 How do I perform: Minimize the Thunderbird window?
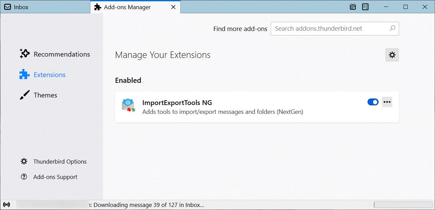[386, 7]
